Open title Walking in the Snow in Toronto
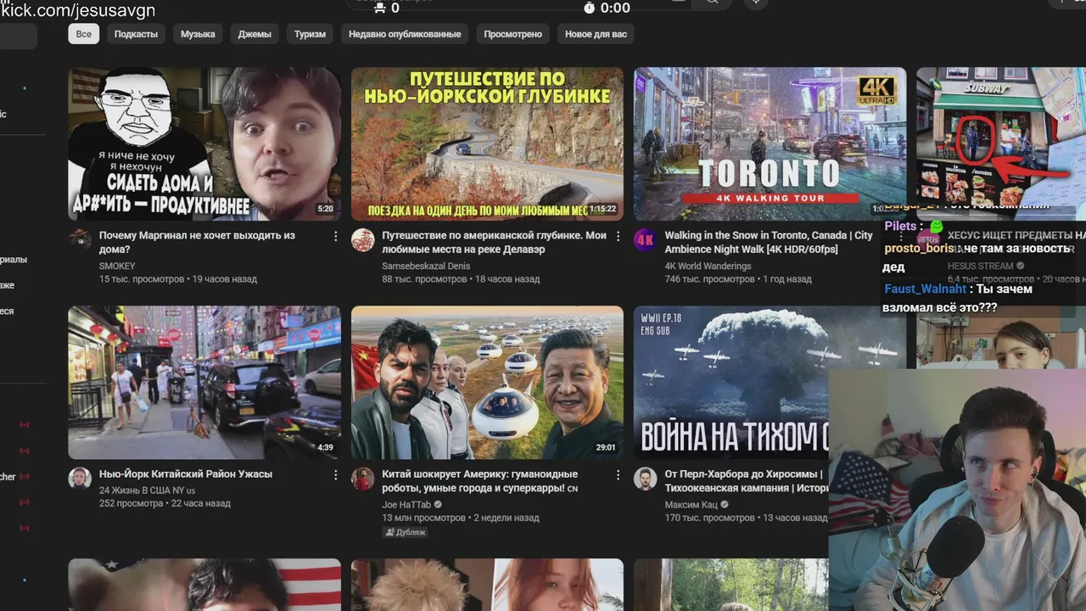1086x611 pixels. (x=769, y=243)
